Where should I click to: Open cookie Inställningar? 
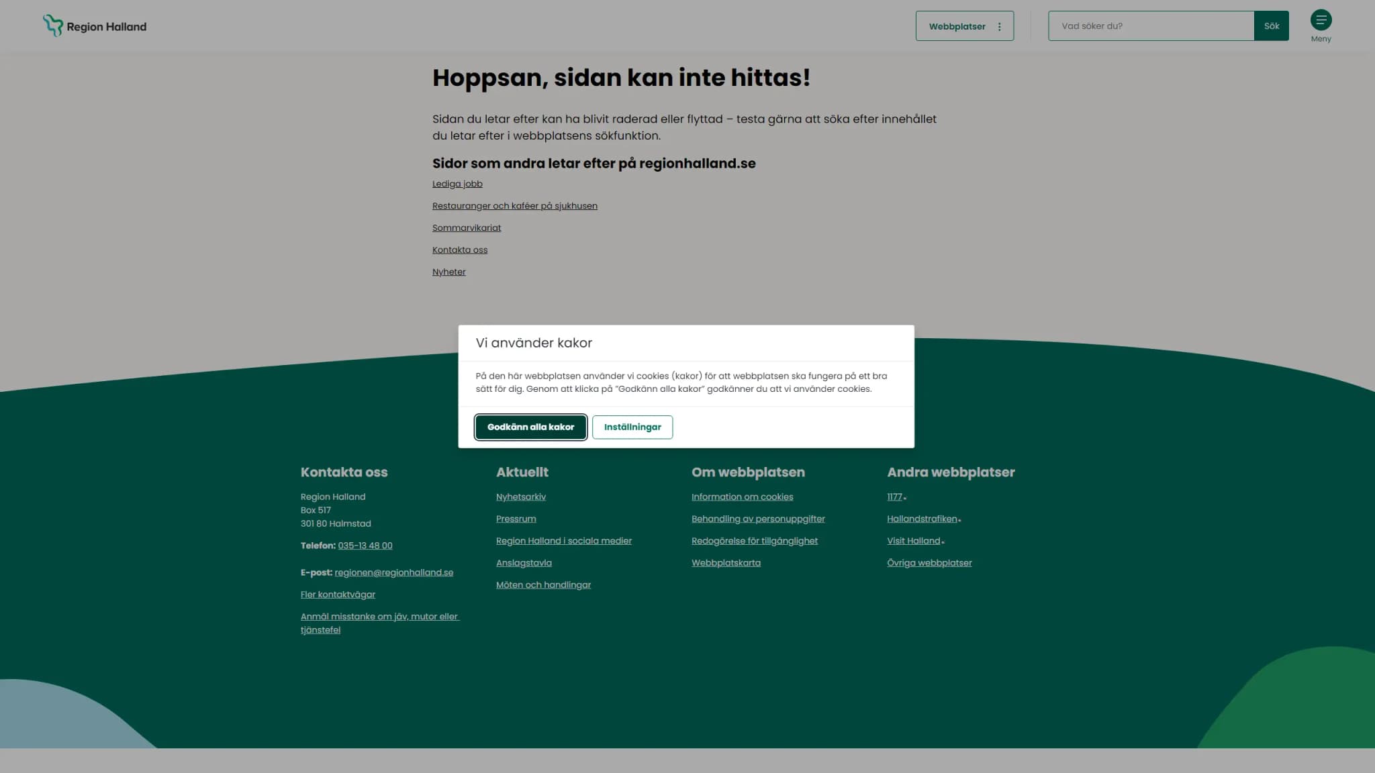pos(632,427)
